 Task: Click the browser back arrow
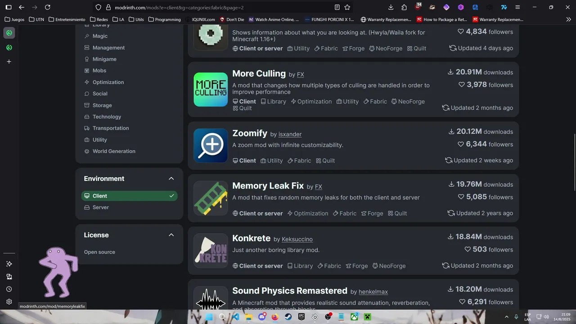point(22,7)
